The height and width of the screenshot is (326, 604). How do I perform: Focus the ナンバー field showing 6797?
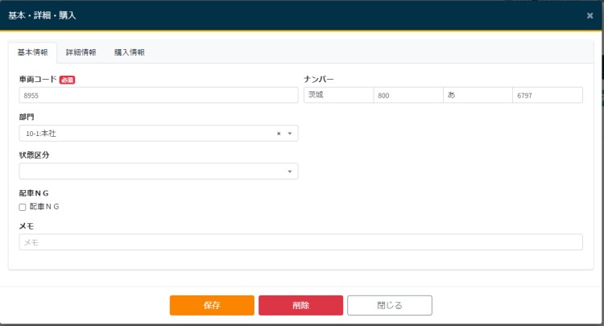click(547, 95)
